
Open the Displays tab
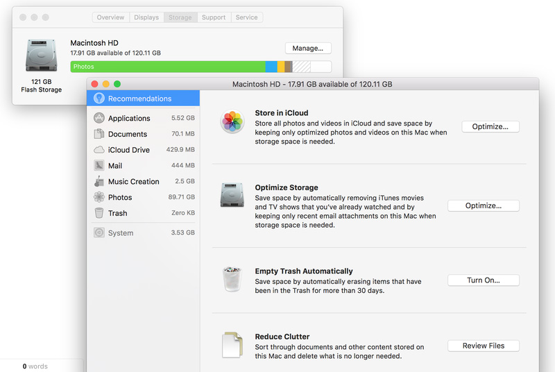pyautogui.click(x=146, y=17)
